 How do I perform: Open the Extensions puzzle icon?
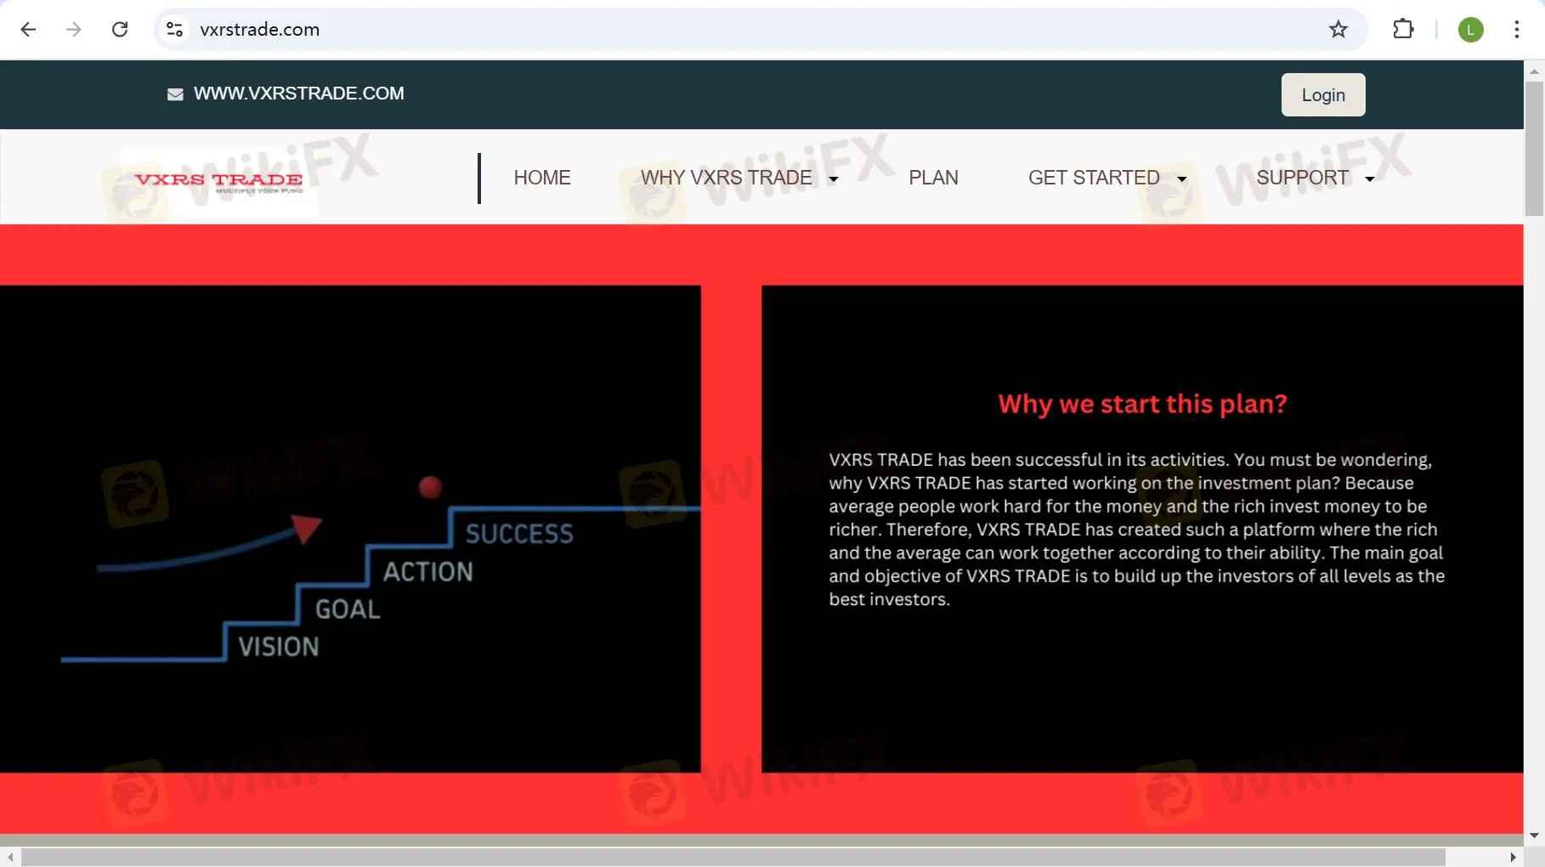[1403, 30]
